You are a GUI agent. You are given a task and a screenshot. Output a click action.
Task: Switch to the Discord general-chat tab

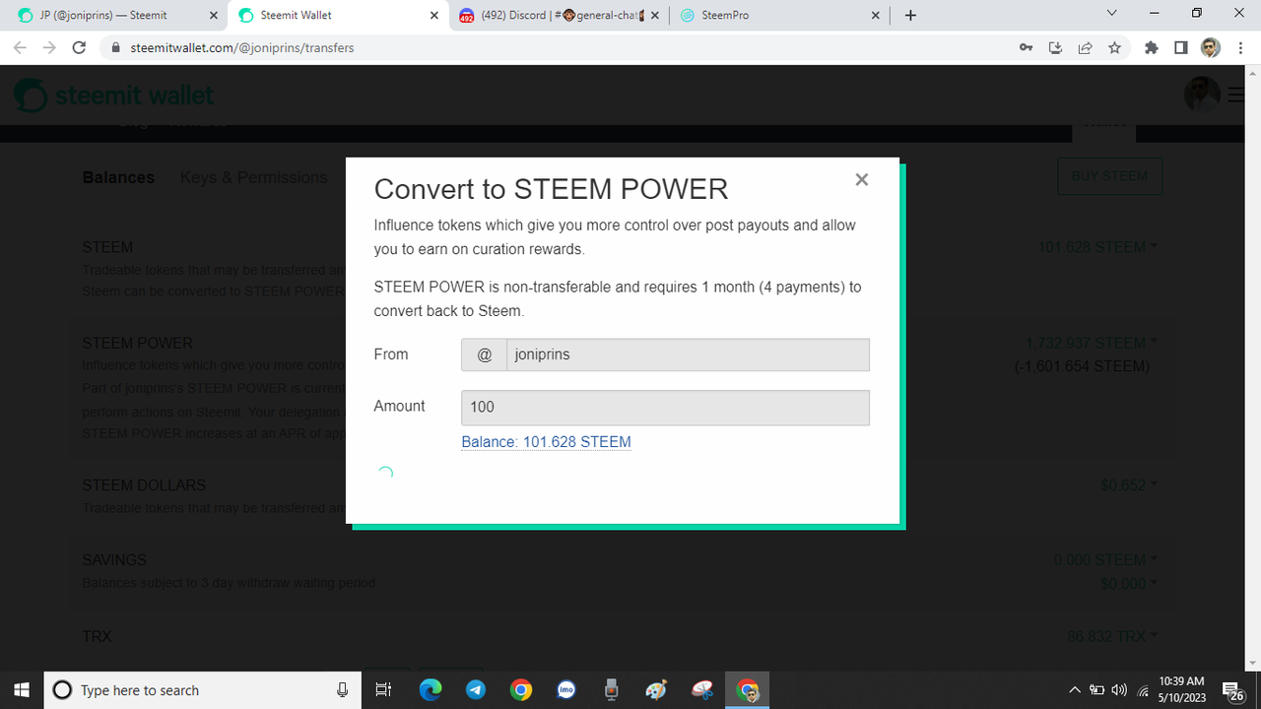pos(560,15)
